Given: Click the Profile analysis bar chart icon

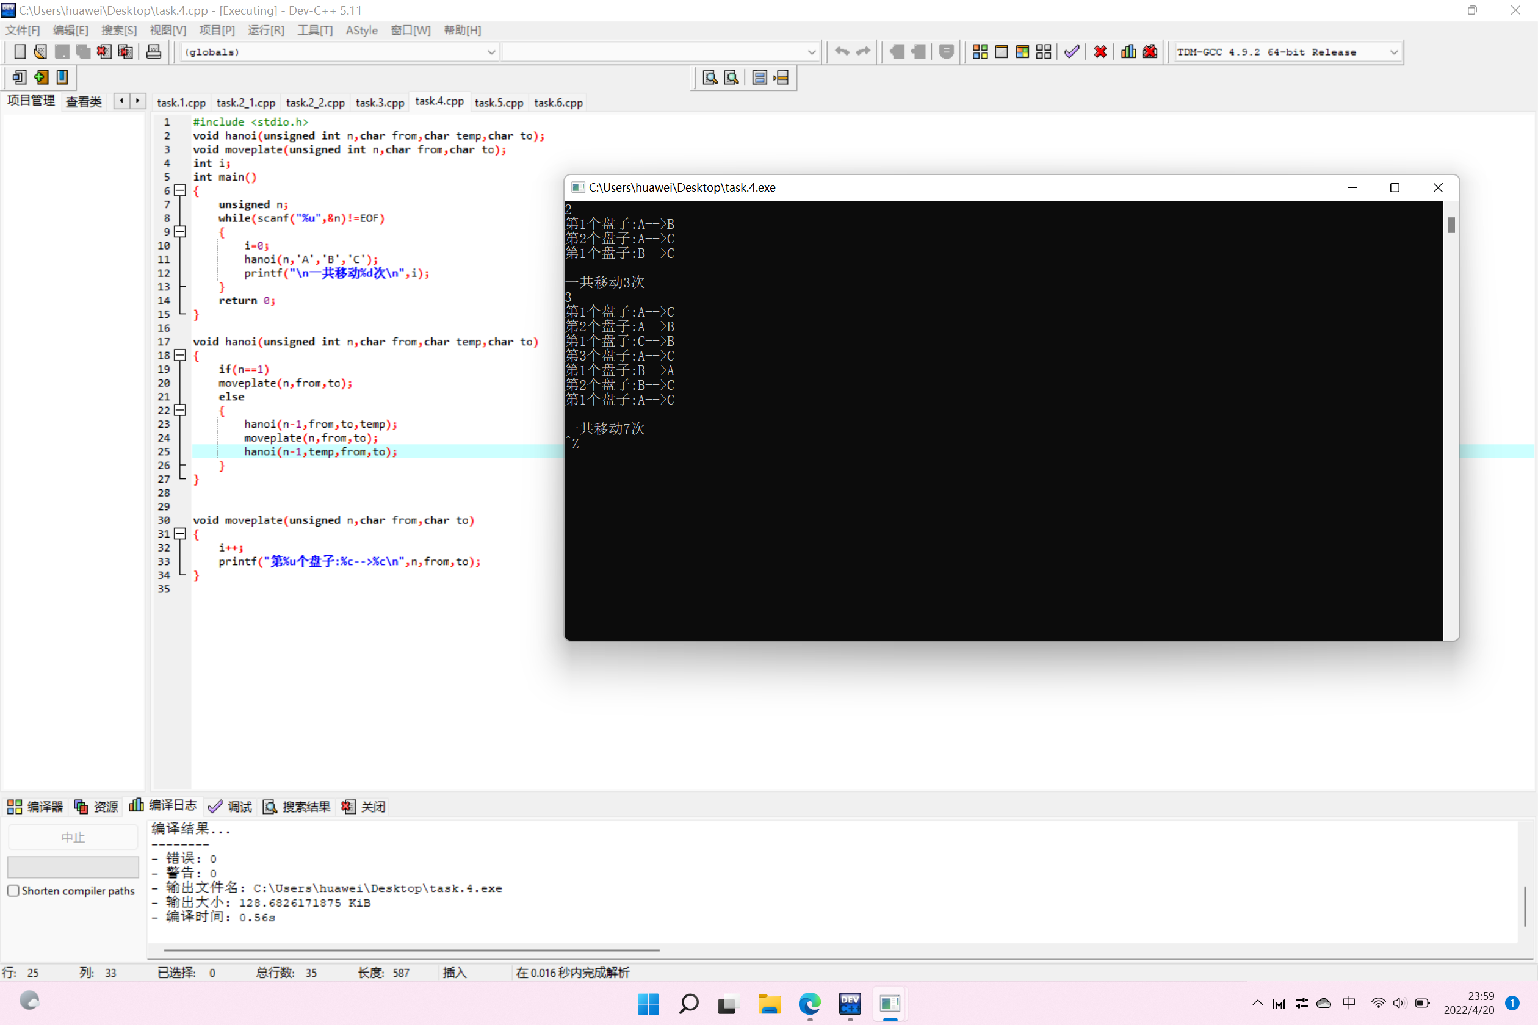Looking at the screenshot, I should [x=1128, y=52].
